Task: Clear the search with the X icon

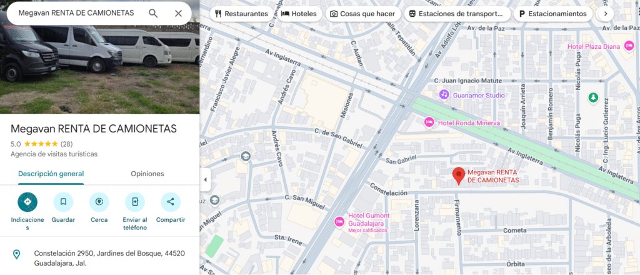Action: (x=178, y=13)
